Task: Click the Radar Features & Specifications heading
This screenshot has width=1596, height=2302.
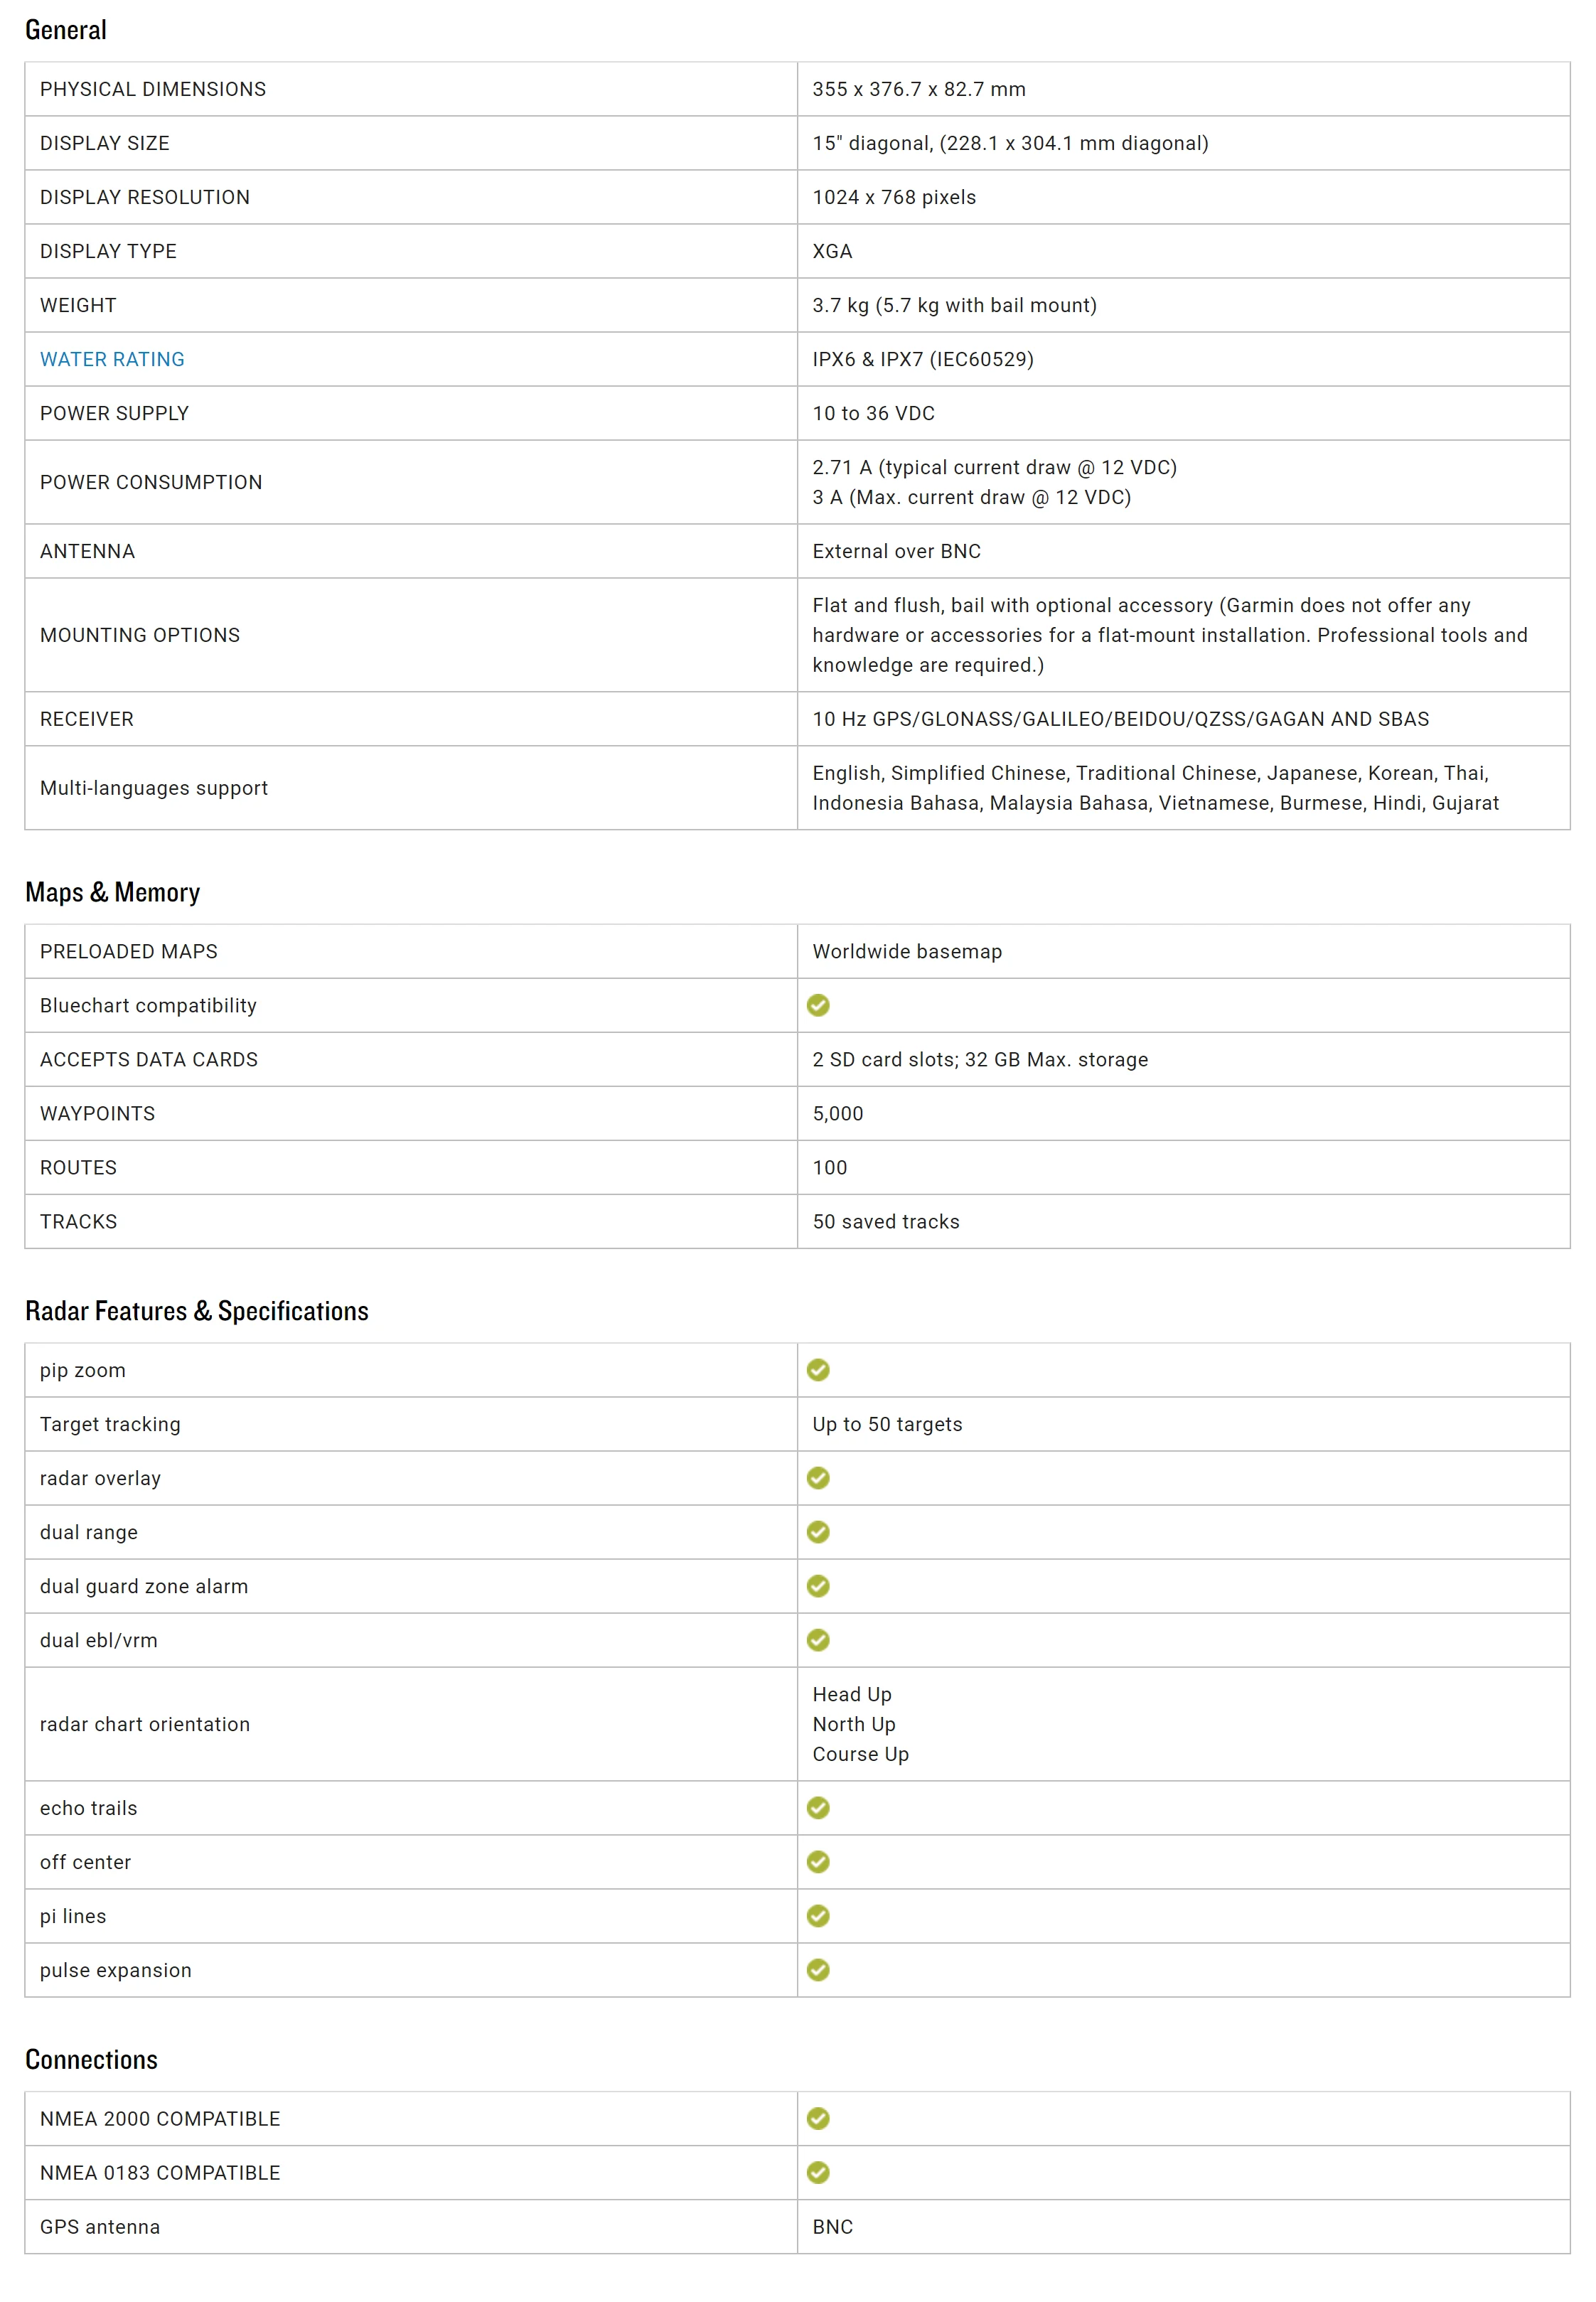Action: coord(196,1311)
